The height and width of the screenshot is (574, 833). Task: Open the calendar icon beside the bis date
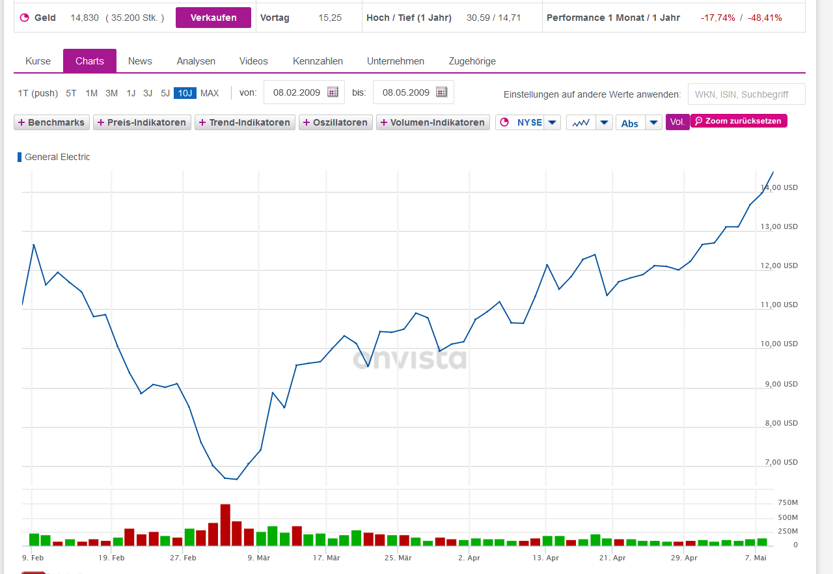[x=442, y=92]
